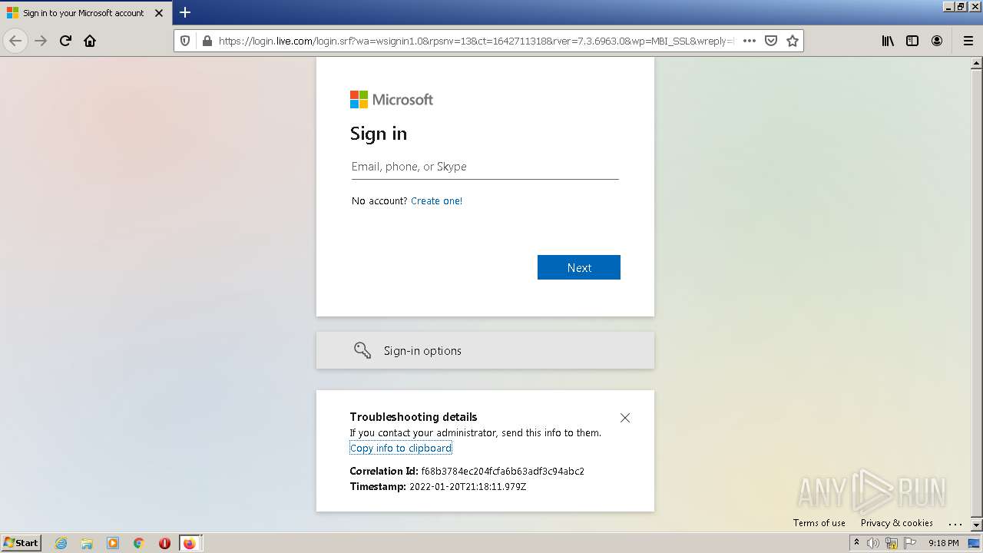983x553 pixels.
Task: Click the forward navigation arrow
Action: (x=41, y=41)
